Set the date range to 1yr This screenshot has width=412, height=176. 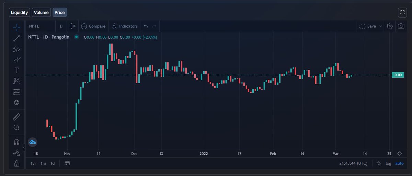click(x=33, y=163)
